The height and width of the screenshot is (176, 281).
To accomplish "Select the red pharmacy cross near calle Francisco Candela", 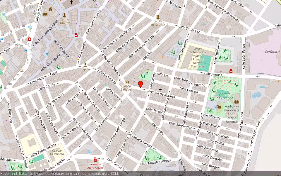I will tap(30, 39).
